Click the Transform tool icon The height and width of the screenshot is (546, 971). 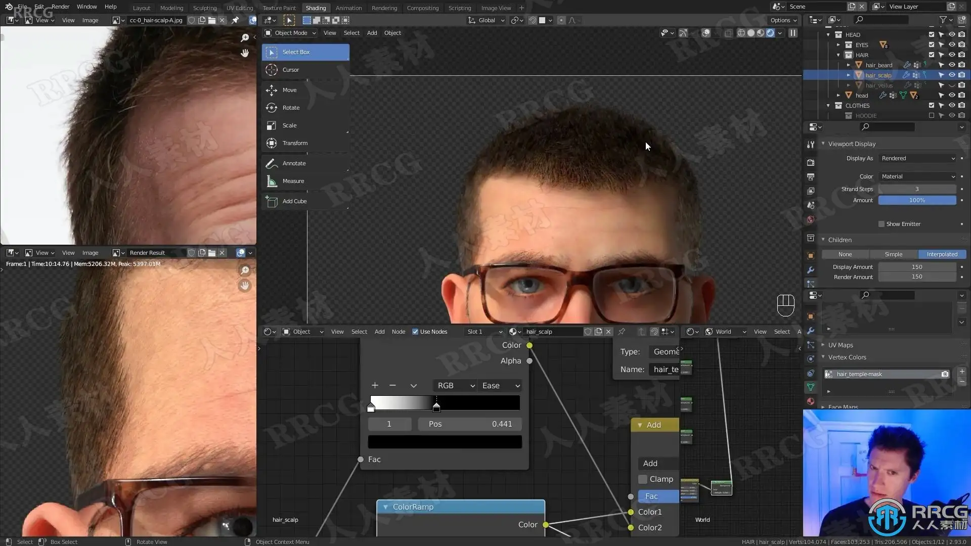[x=272, y=143]
